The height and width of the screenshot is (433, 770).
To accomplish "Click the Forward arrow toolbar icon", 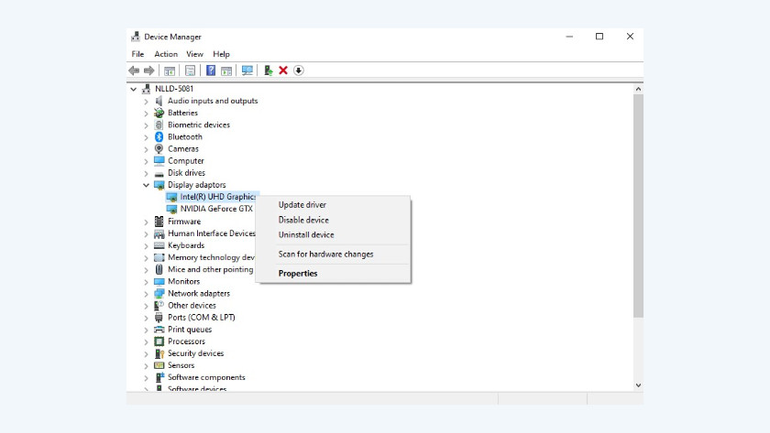I will (148, 70).
